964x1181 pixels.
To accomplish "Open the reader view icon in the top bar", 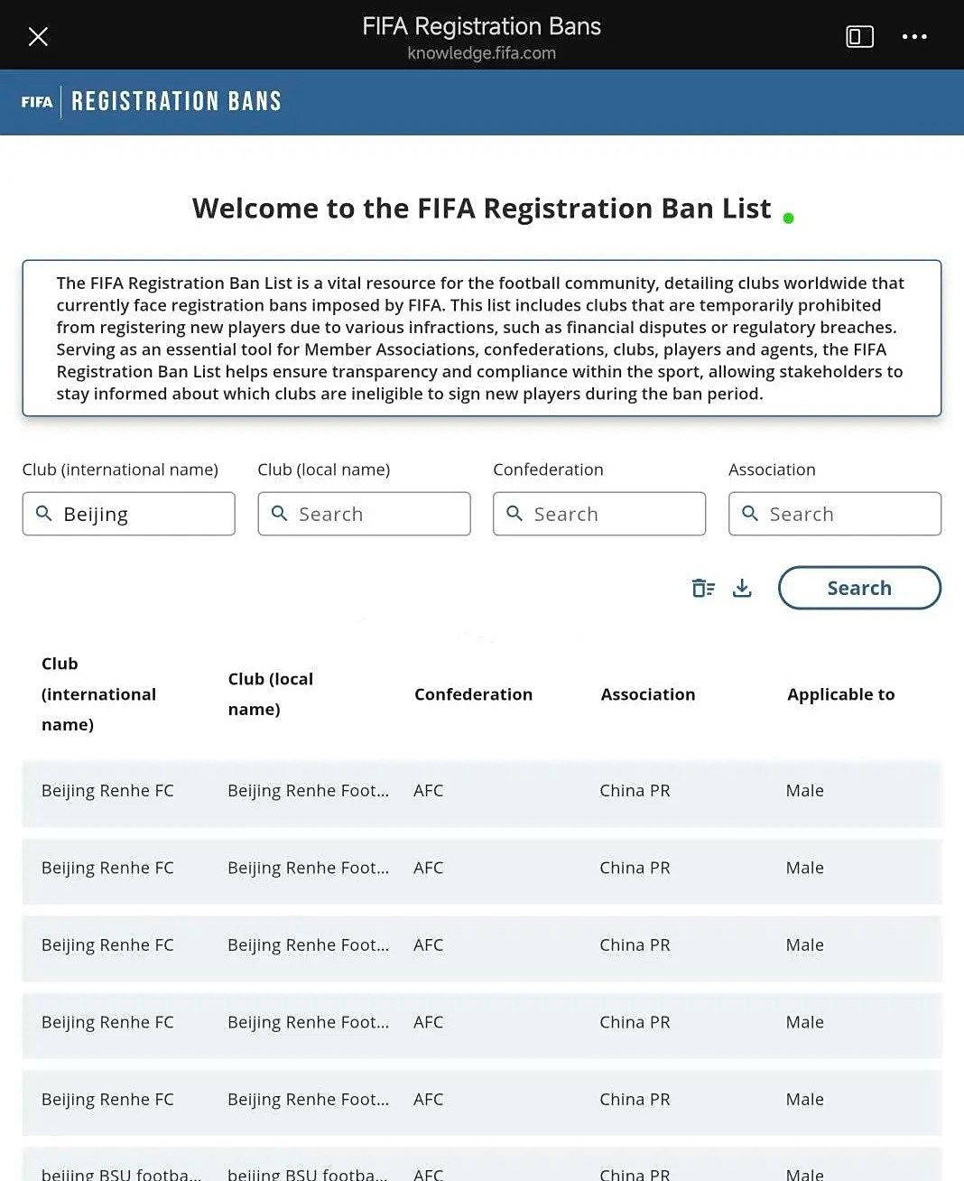I will click(859, 36).
